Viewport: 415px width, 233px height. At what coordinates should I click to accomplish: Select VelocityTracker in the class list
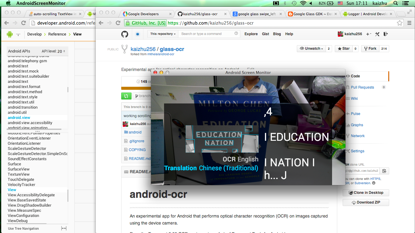(x=22, y=184)
